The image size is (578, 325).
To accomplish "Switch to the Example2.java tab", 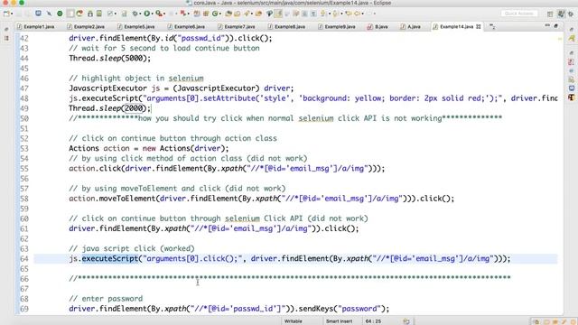I will [86, 26].
